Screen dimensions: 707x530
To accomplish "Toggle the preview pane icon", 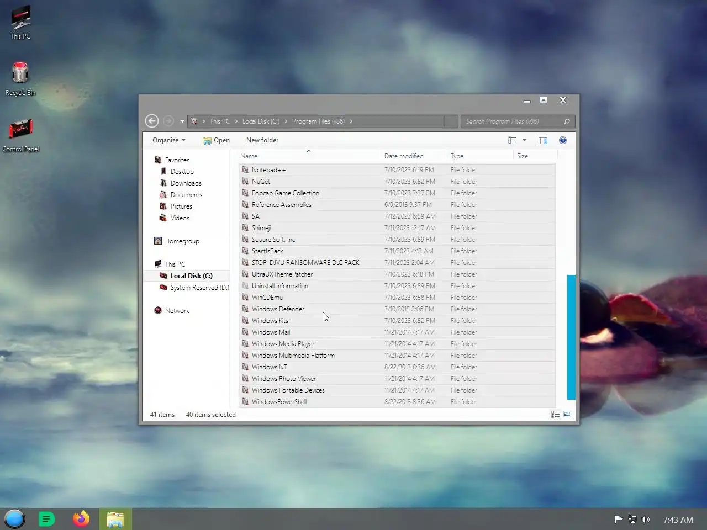I will click(543, 140).
